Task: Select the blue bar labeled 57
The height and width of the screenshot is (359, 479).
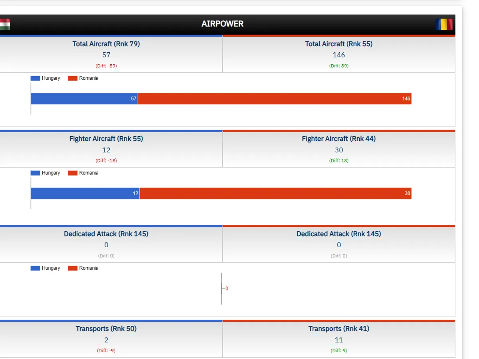Action: pyautogui.click(x=84, y=99)
